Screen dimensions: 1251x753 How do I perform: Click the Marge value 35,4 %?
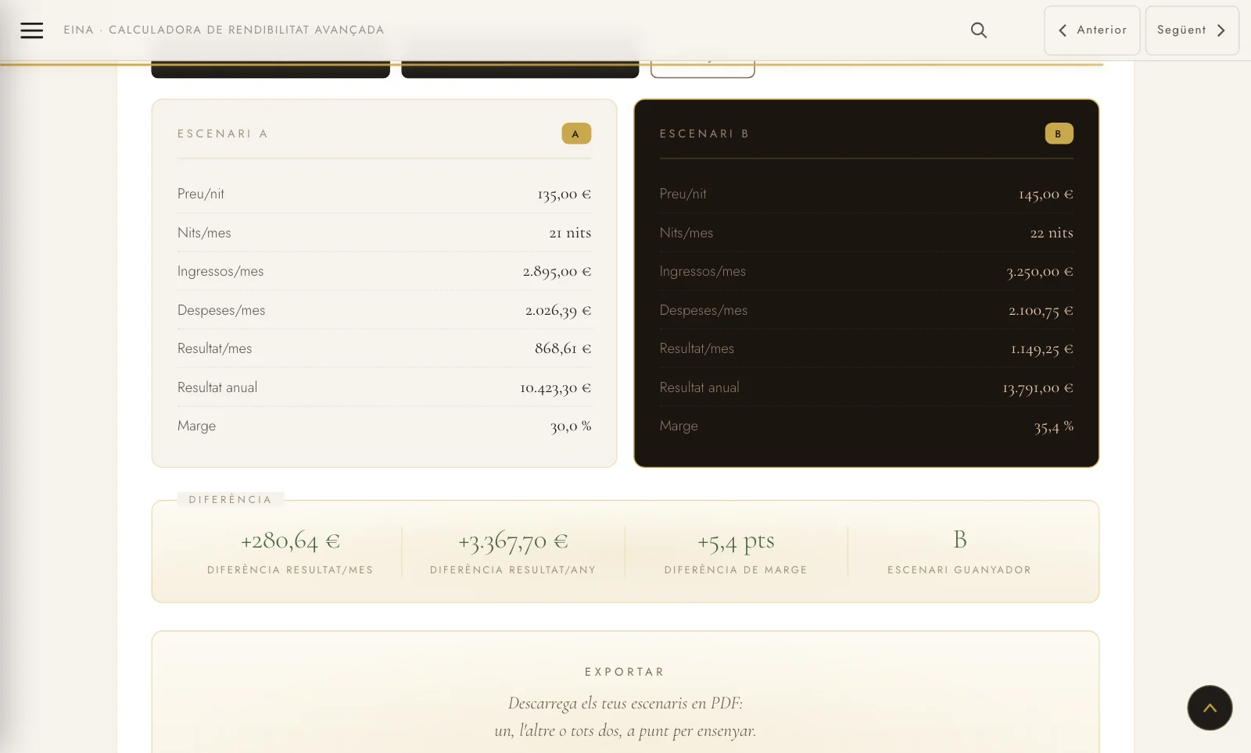pyautogui.click(x=1053, y=426)
